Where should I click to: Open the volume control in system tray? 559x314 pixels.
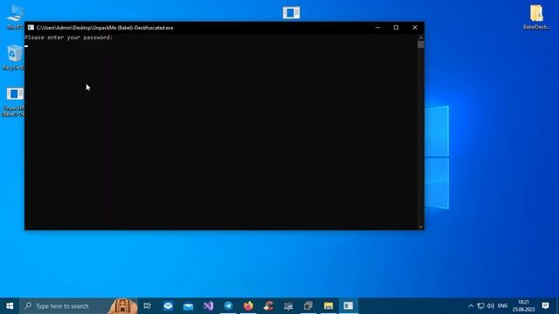[x=491, y=306]
